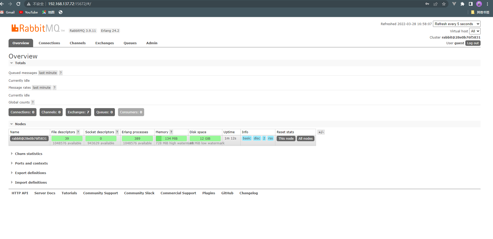
Task: Open help for File descriptors column
Action: coord(78,132)
